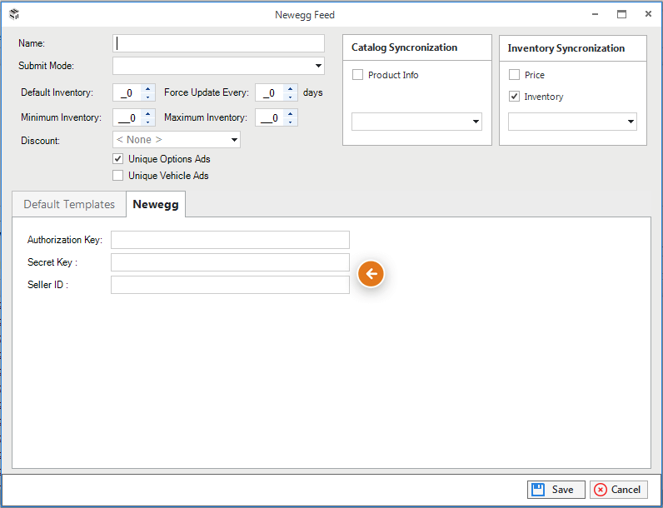Click the Force Update Every value field
Screen dimensions: 663x508
[270, 92]
